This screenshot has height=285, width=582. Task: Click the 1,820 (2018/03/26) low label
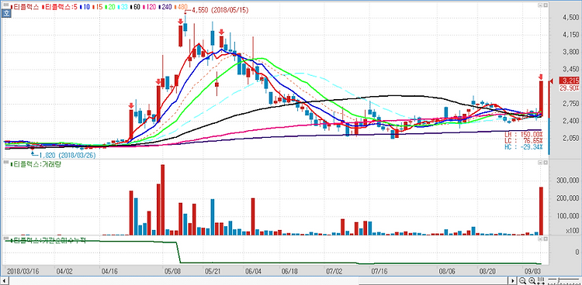(68, 156)
